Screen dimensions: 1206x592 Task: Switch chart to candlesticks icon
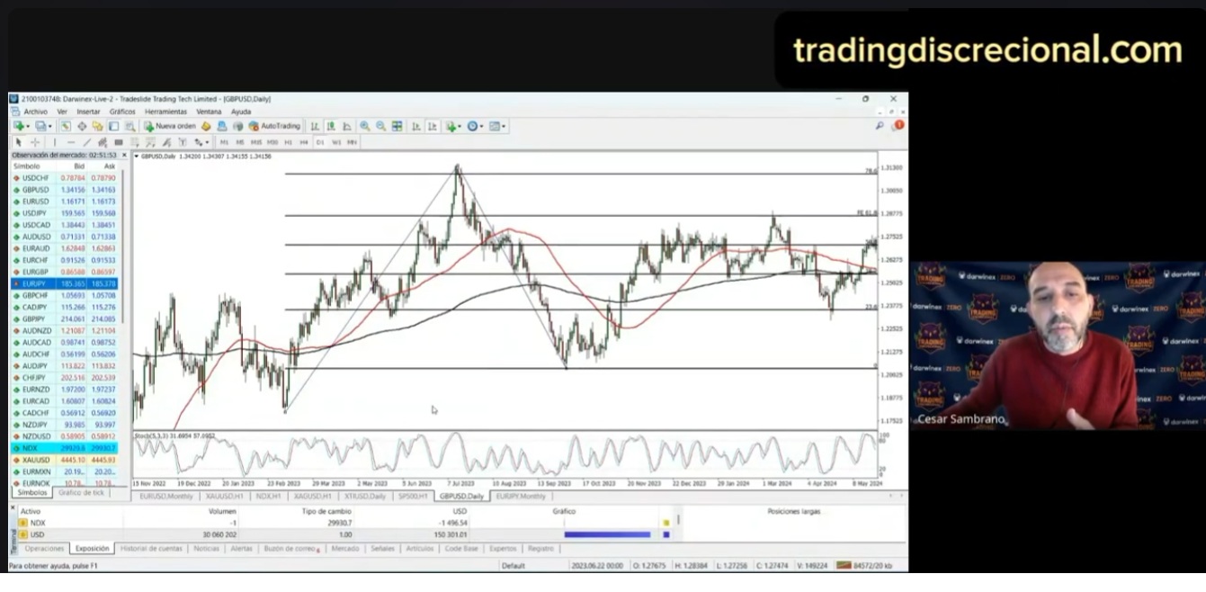pos(331,126)
